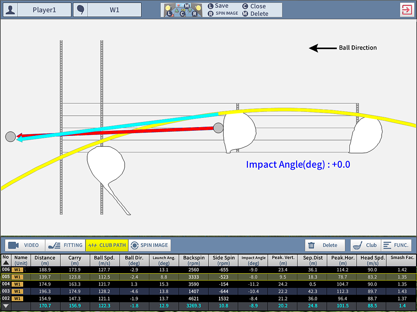The width and height of the screenshot is (417, 312).
Task: Select highlighted shot row 005
Action: tap(208, 276)
